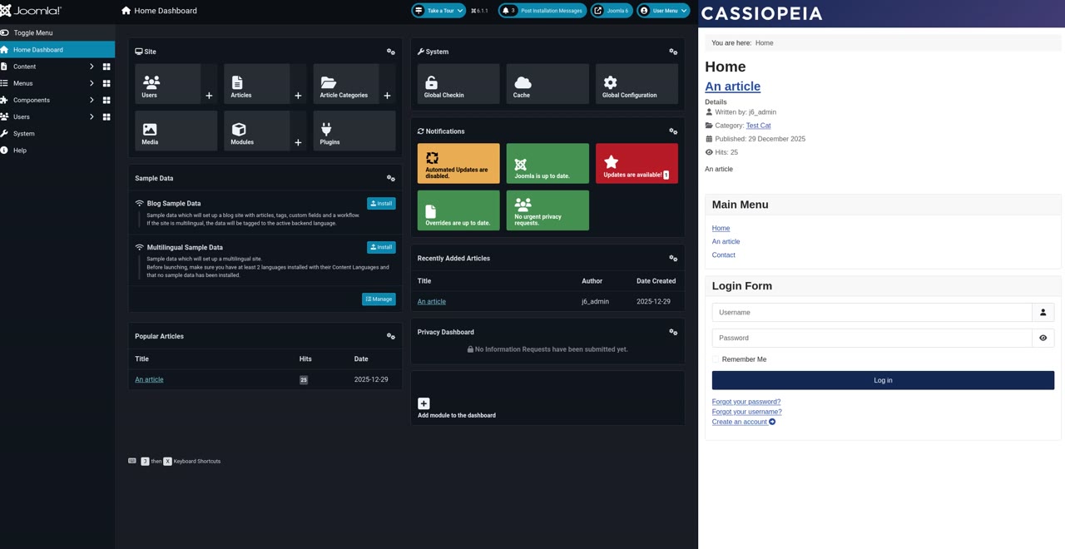Open Components dashboard grid icon in sidebar
1065x549 pixels.
(106, 100)
